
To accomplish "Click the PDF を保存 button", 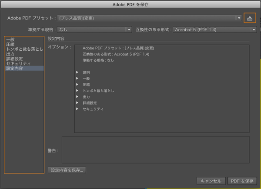I will (x=242, y=181).
